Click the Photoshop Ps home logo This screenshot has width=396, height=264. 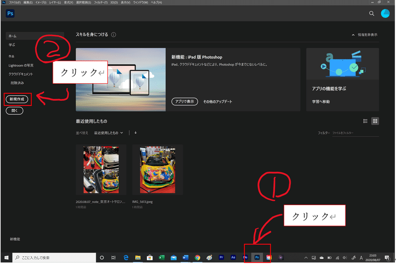coord(10,13)
